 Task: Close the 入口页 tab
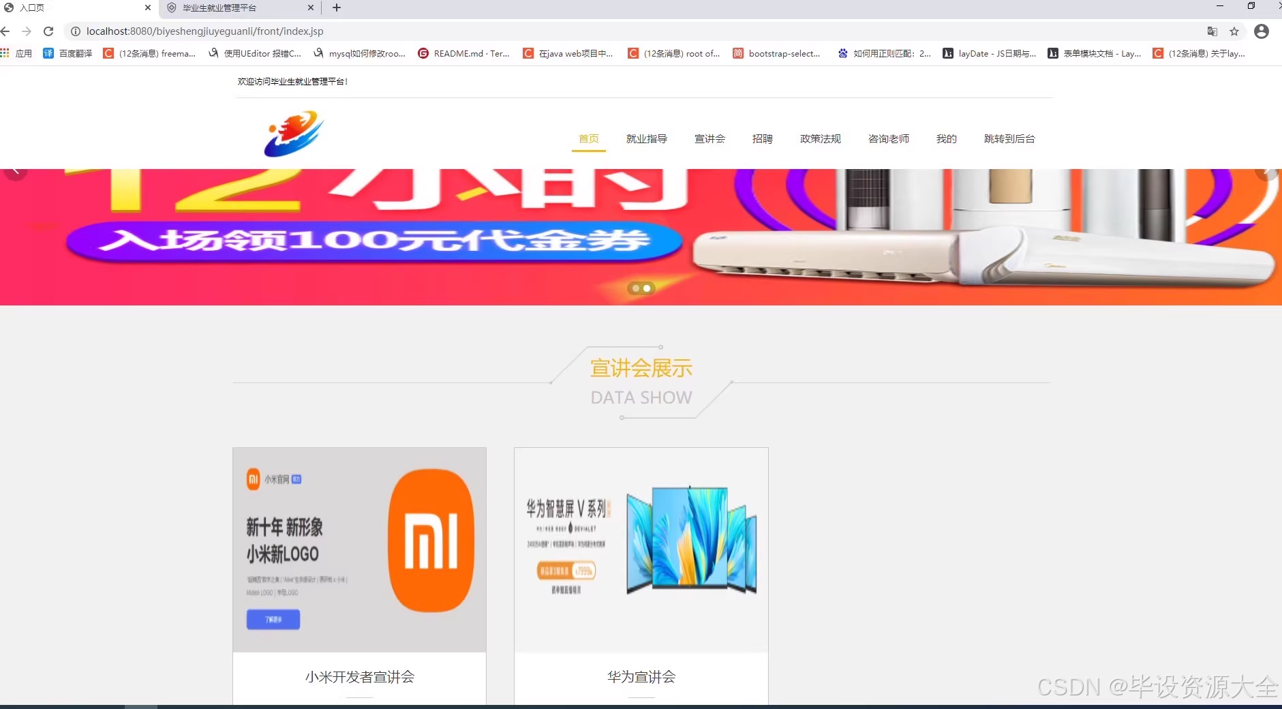coord(148,7)
